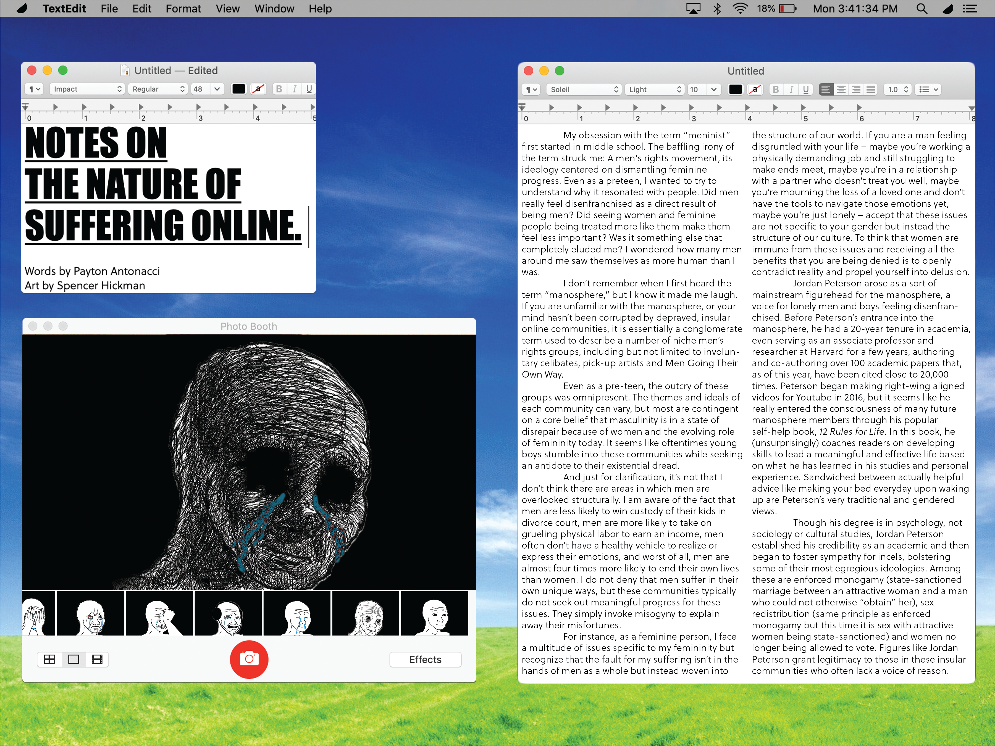Image resolution: width=995 pixels, height=746 pixels.
Task: Click the Effects button in Photo Booth
Action: point(425,659)
